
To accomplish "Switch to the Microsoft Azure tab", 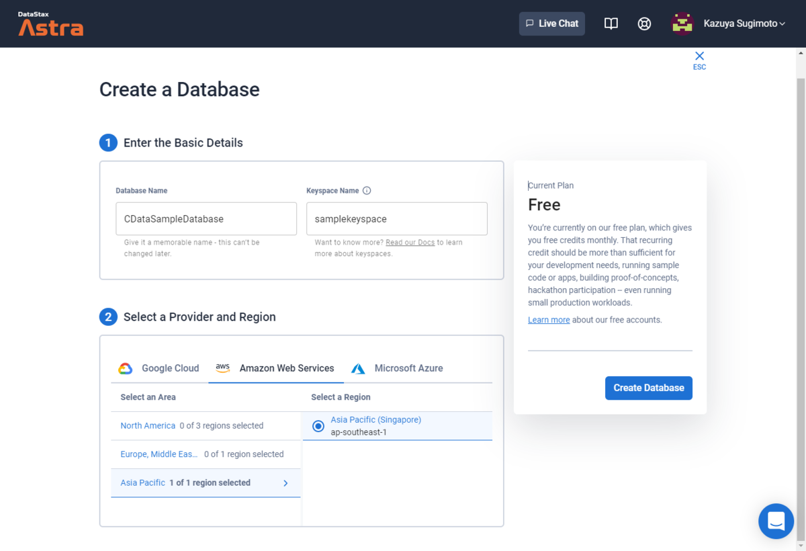I will click(x=398, y=368).
